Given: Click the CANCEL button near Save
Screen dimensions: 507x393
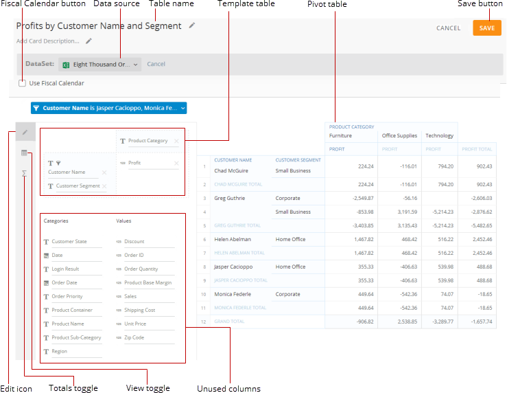Looking at the screenshot, I should pyautogui.click(x=448, y=28).
